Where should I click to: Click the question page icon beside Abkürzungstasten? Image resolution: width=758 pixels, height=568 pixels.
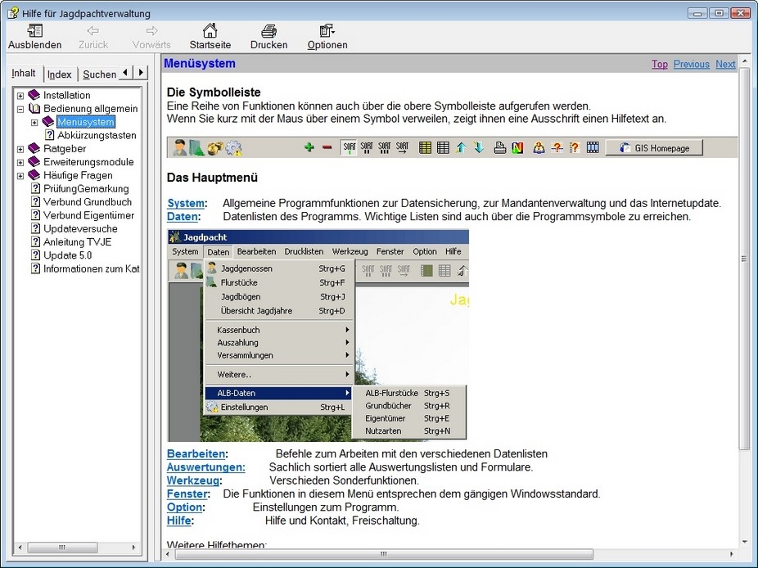coord(49,135)
